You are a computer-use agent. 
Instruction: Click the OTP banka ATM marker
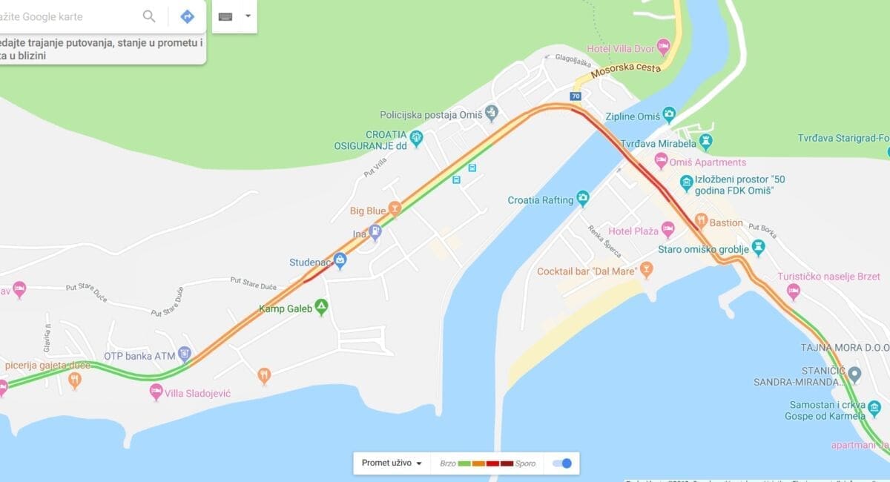pyautogui.click(x=185, y=354)
